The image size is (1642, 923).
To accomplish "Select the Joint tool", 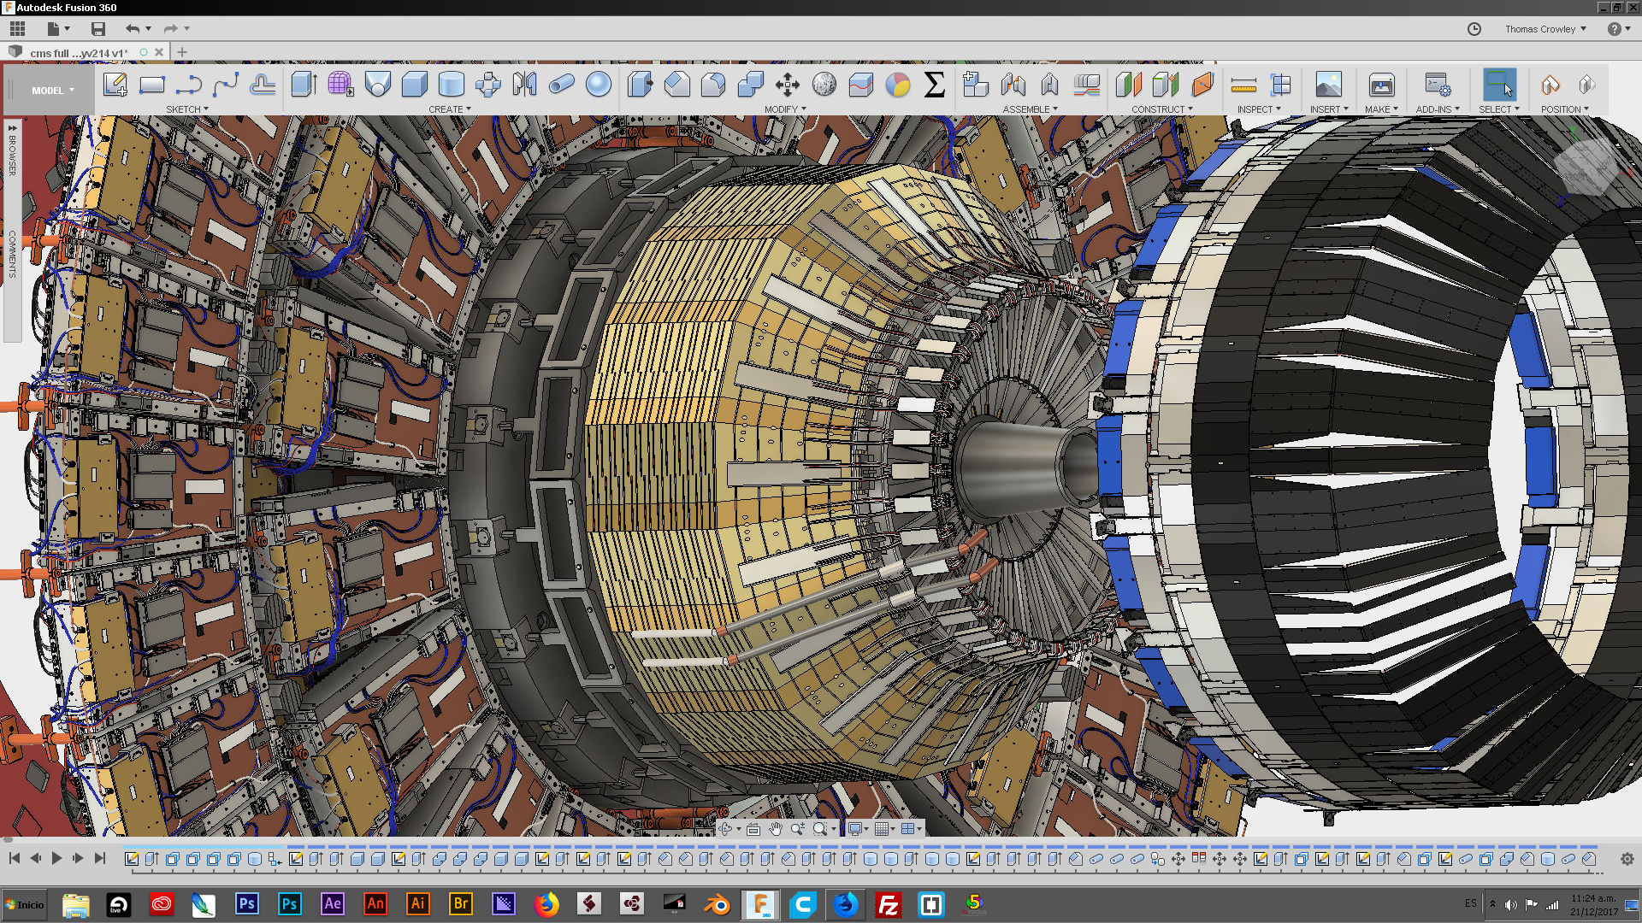I will tap(1013, 85).
